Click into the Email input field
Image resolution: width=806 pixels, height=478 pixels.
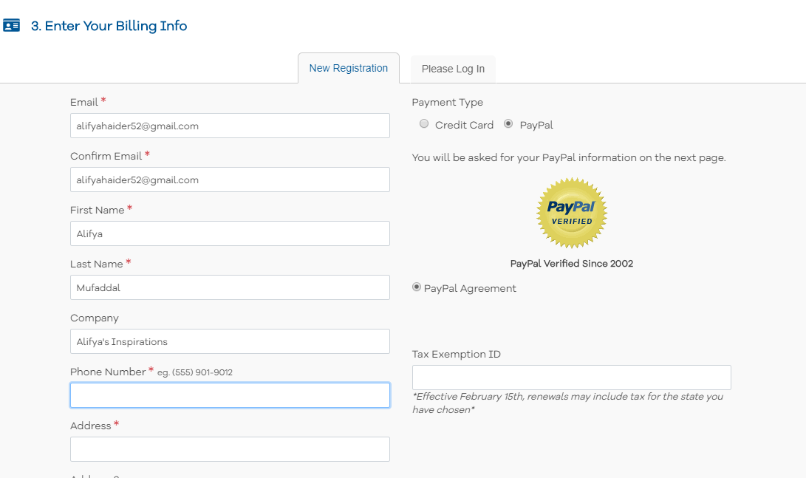coord(230,126)
